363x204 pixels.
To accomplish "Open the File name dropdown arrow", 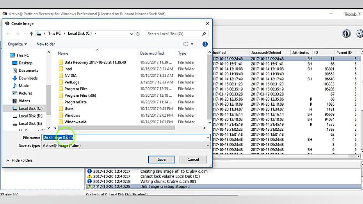I will tap(208, 138).
